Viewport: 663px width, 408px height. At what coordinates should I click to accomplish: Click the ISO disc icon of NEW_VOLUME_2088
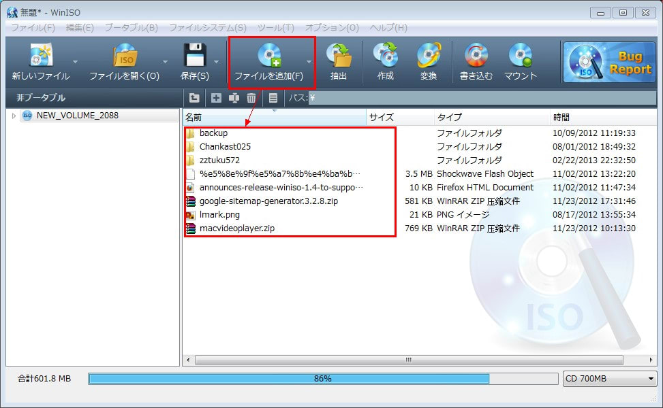click(x=27, y=116)
